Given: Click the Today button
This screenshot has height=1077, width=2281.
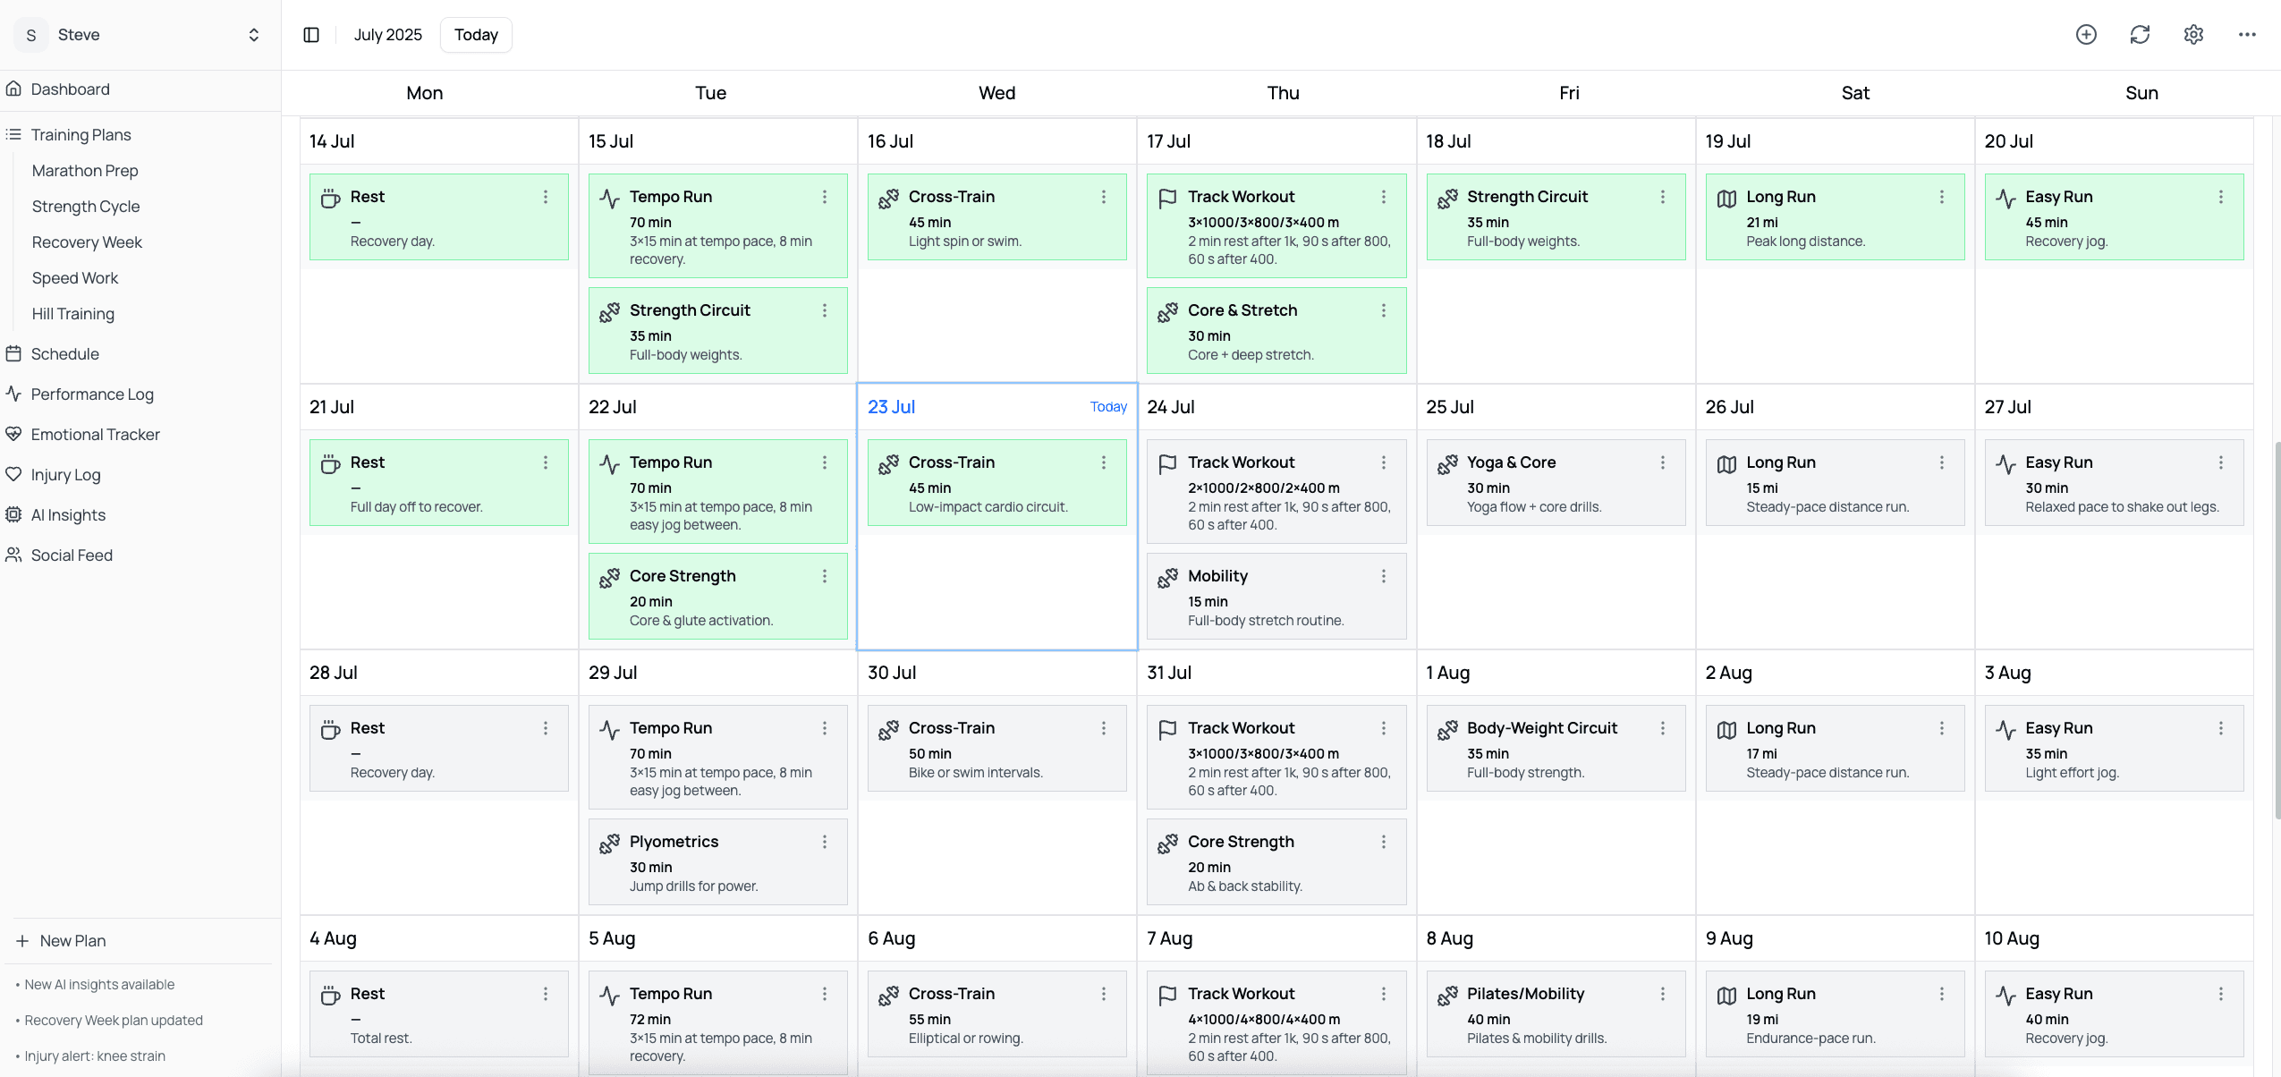Looking at the screenshot, I should pos(476,35).
